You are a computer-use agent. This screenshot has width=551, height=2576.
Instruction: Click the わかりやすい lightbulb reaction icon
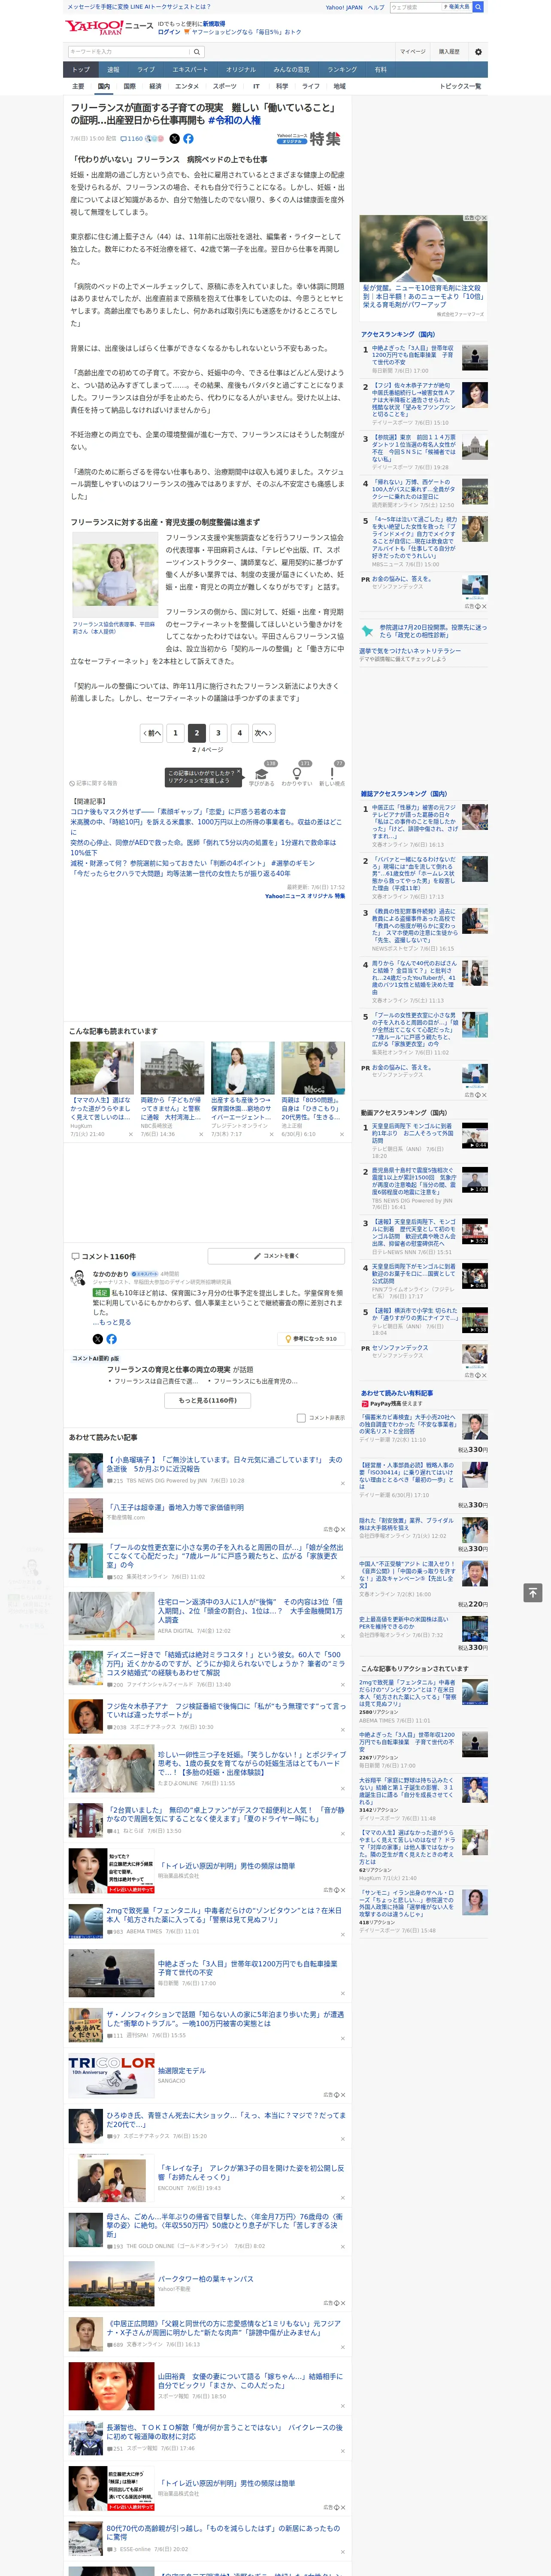pyautogui.click(x=297, y=774)
